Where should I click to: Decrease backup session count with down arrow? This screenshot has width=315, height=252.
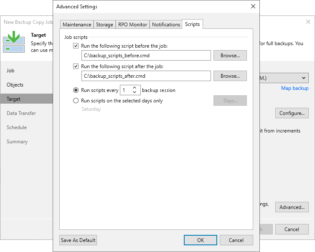pyautogui.click(x=135, y=92)
